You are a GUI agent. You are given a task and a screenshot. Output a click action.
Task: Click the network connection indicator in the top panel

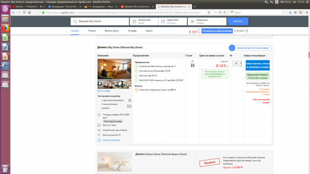pyautogui.click(x=272, y=2)
